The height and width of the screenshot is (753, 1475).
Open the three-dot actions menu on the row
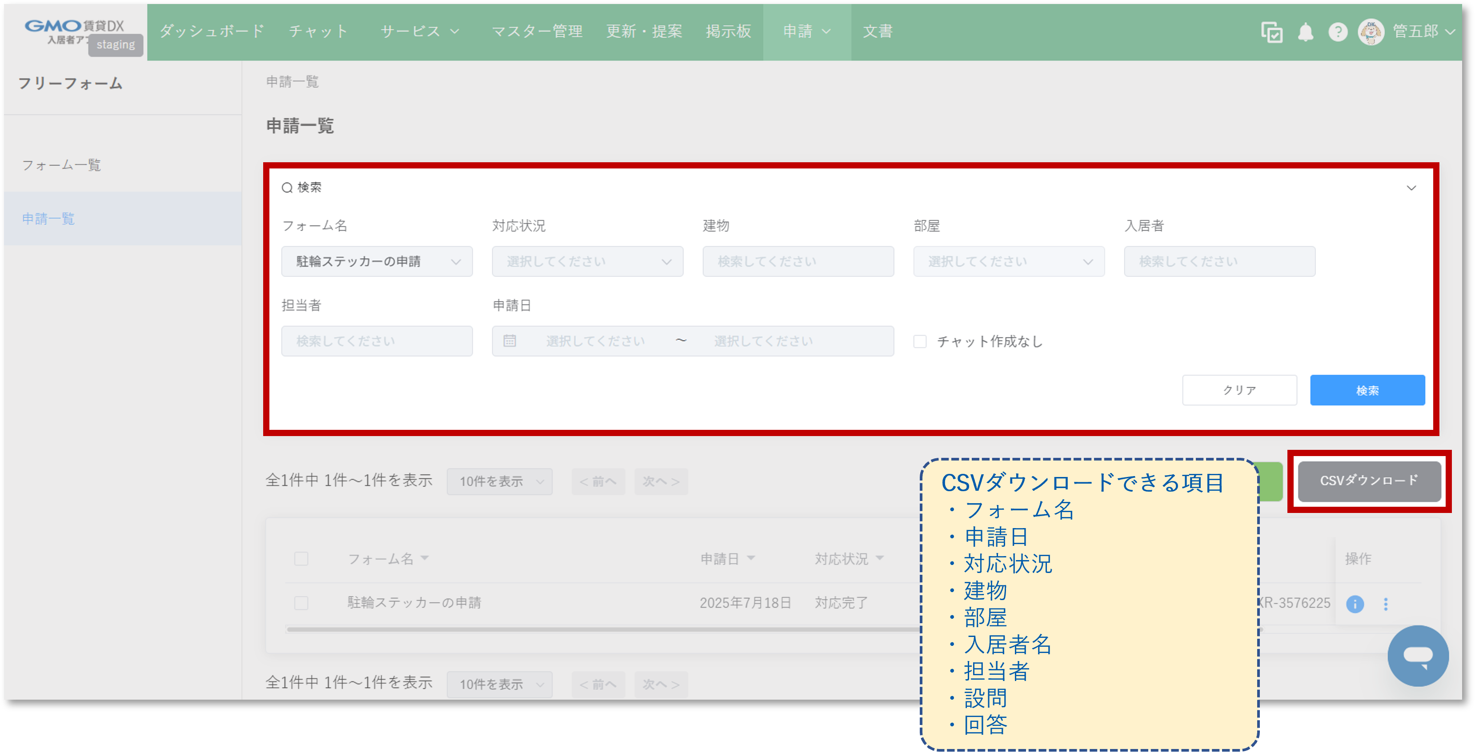(x=1386, y=604)
